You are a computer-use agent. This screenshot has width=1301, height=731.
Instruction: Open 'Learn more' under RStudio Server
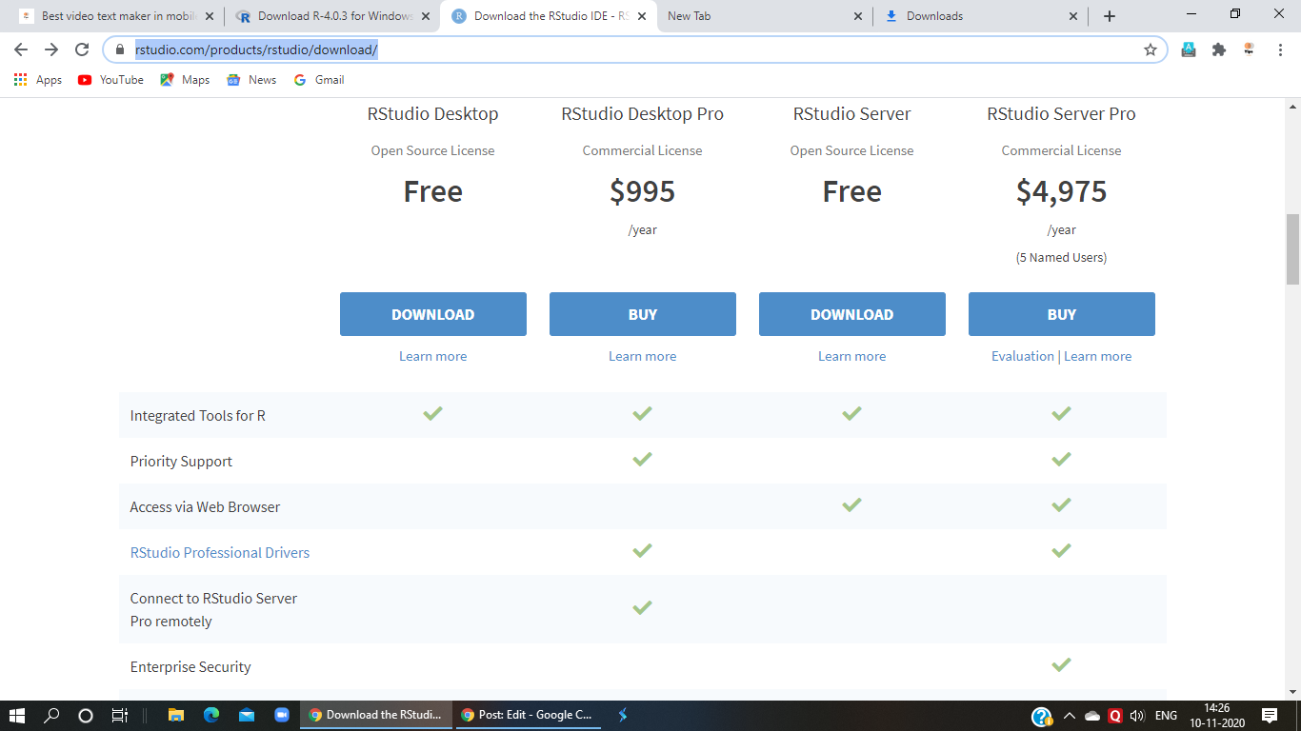(x=852, y=356)
